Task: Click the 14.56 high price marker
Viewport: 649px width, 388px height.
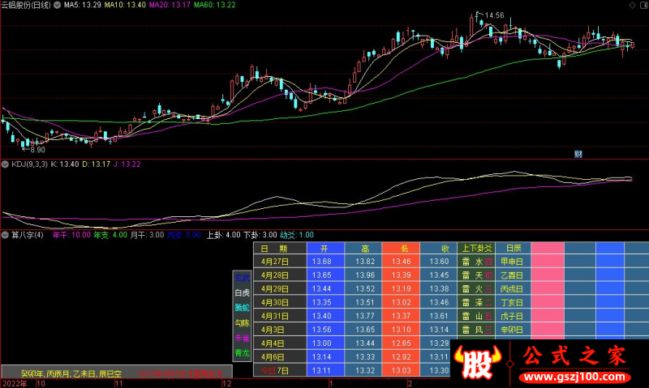Action: 493,15
